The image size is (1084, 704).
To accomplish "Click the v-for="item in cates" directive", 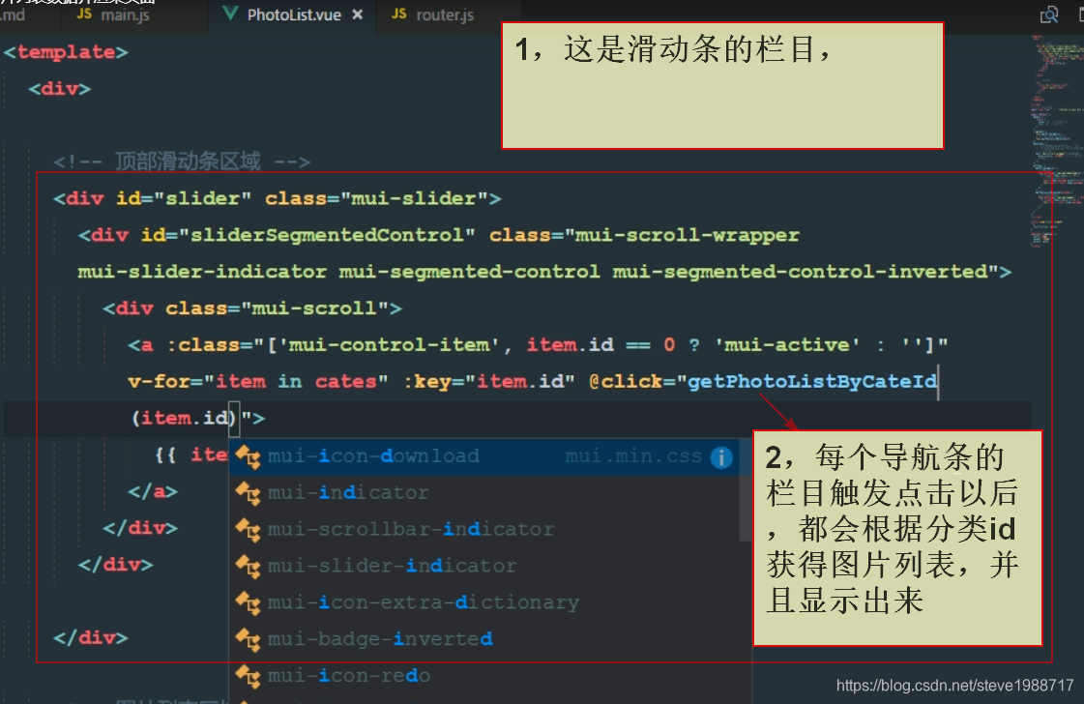I will (258, 382).
